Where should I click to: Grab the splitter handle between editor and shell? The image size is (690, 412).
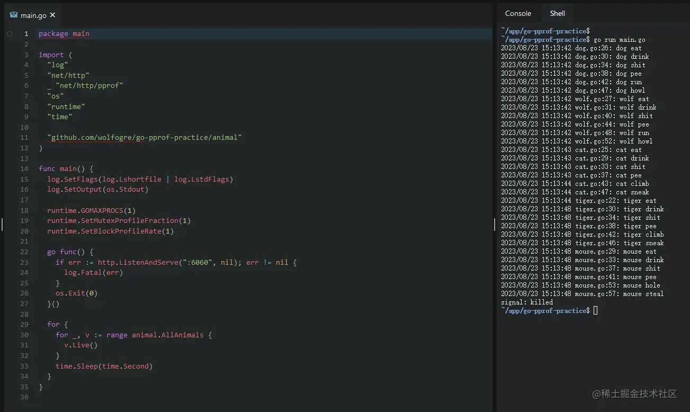coord(495,225)
